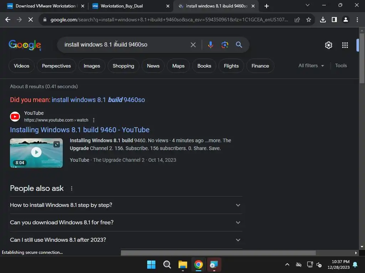Open Google apps grid
365x273 pixels.
click(x=345, y=45)
